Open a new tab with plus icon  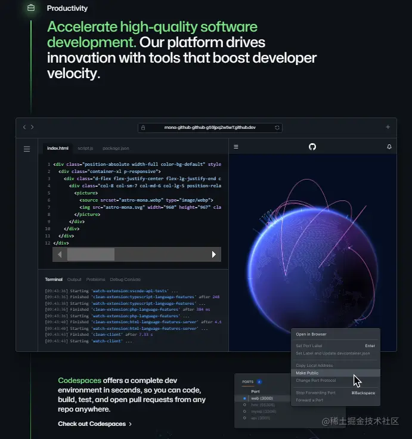[388, 127]
